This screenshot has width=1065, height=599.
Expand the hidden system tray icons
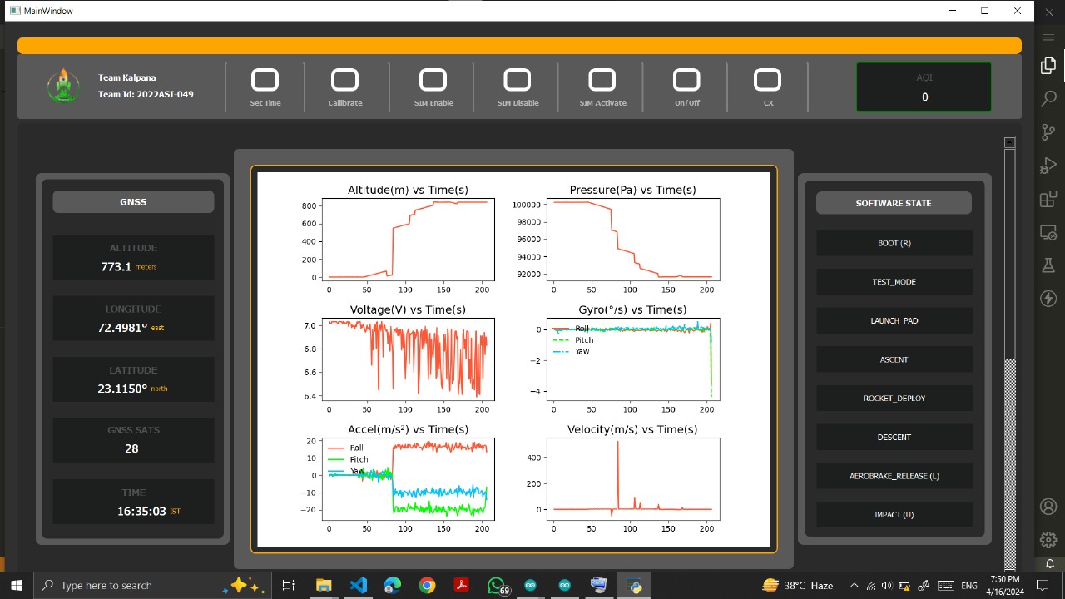point(853,586)
